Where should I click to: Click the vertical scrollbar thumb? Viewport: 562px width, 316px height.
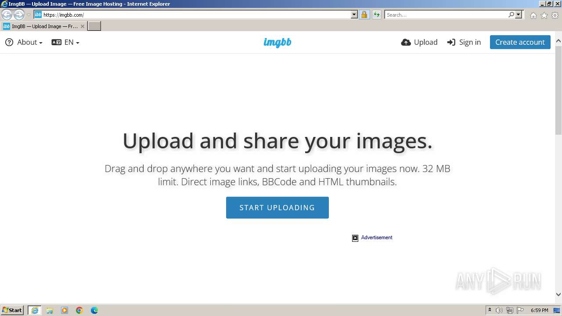(x=558, y=90)
